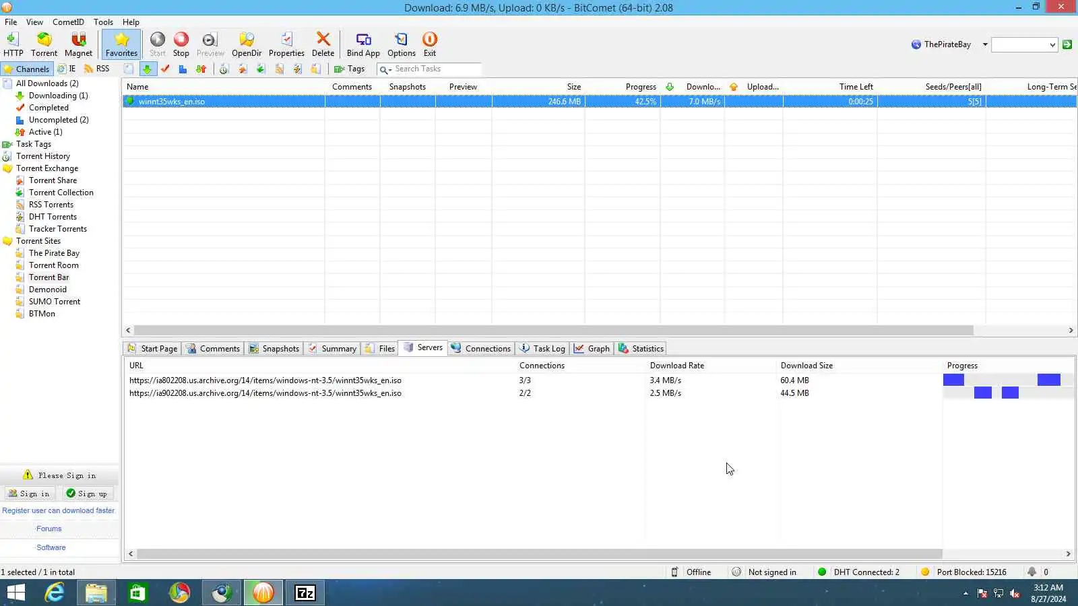This screenshot has height=606, width=1078.
Task: Open the Software link
Action: (x=51, y=548)
